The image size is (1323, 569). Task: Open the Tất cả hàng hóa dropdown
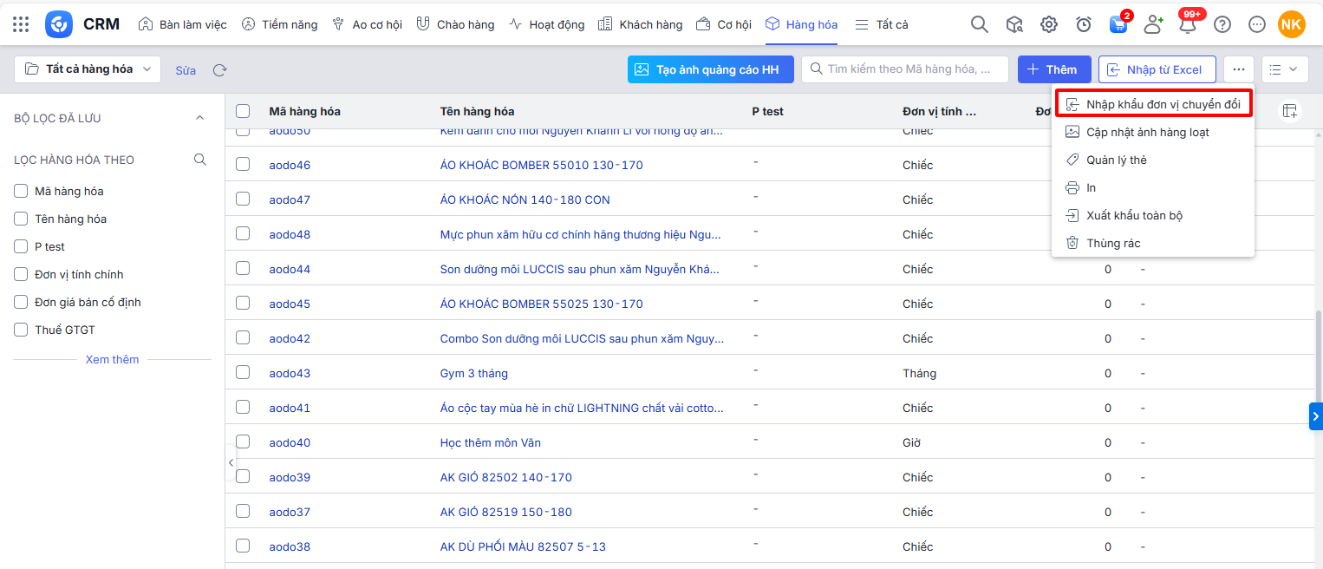(88, 69)
